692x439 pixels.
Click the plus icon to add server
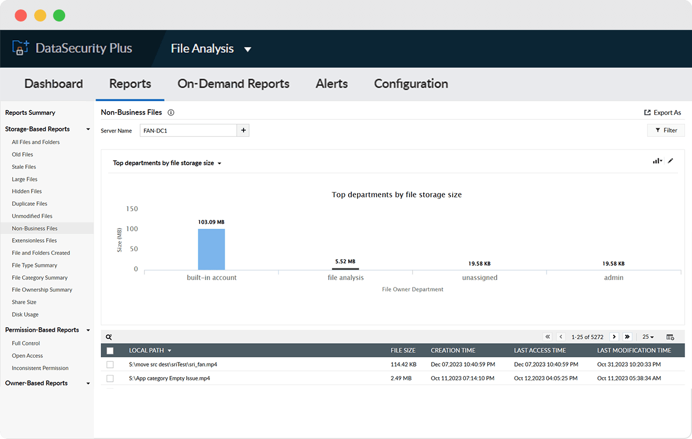243,131
